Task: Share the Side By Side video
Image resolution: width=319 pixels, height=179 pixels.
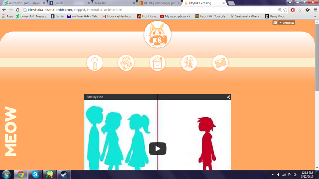Action: (x=229, y=97)
